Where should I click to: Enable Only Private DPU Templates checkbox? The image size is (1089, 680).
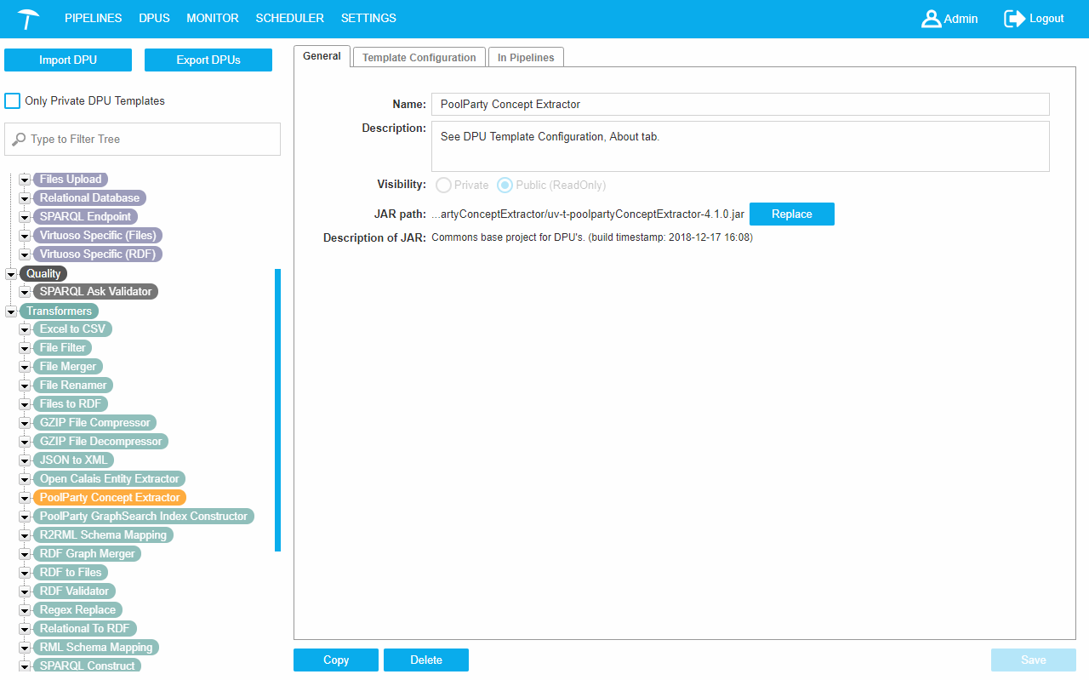pyautogui.click(x=13, y=101)
